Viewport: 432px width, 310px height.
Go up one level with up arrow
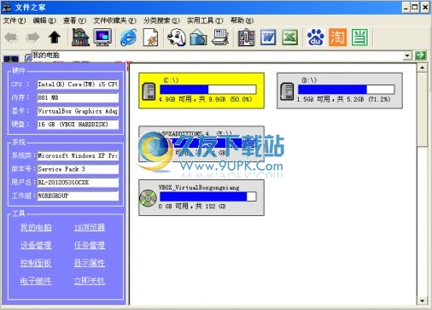pos(55,38)
